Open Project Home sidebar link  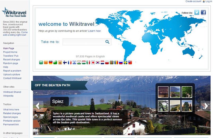pos(10,52)
